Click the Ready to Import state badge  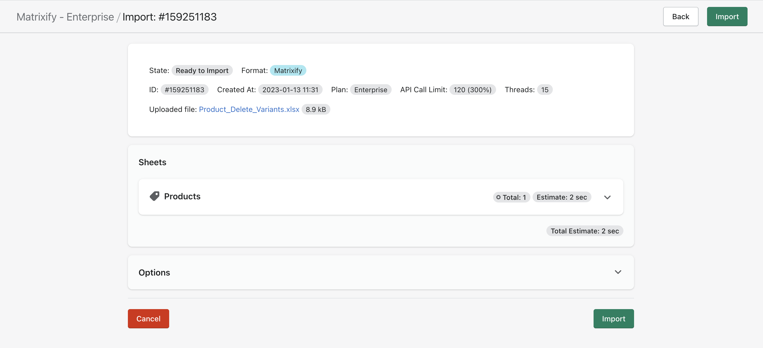202,71
